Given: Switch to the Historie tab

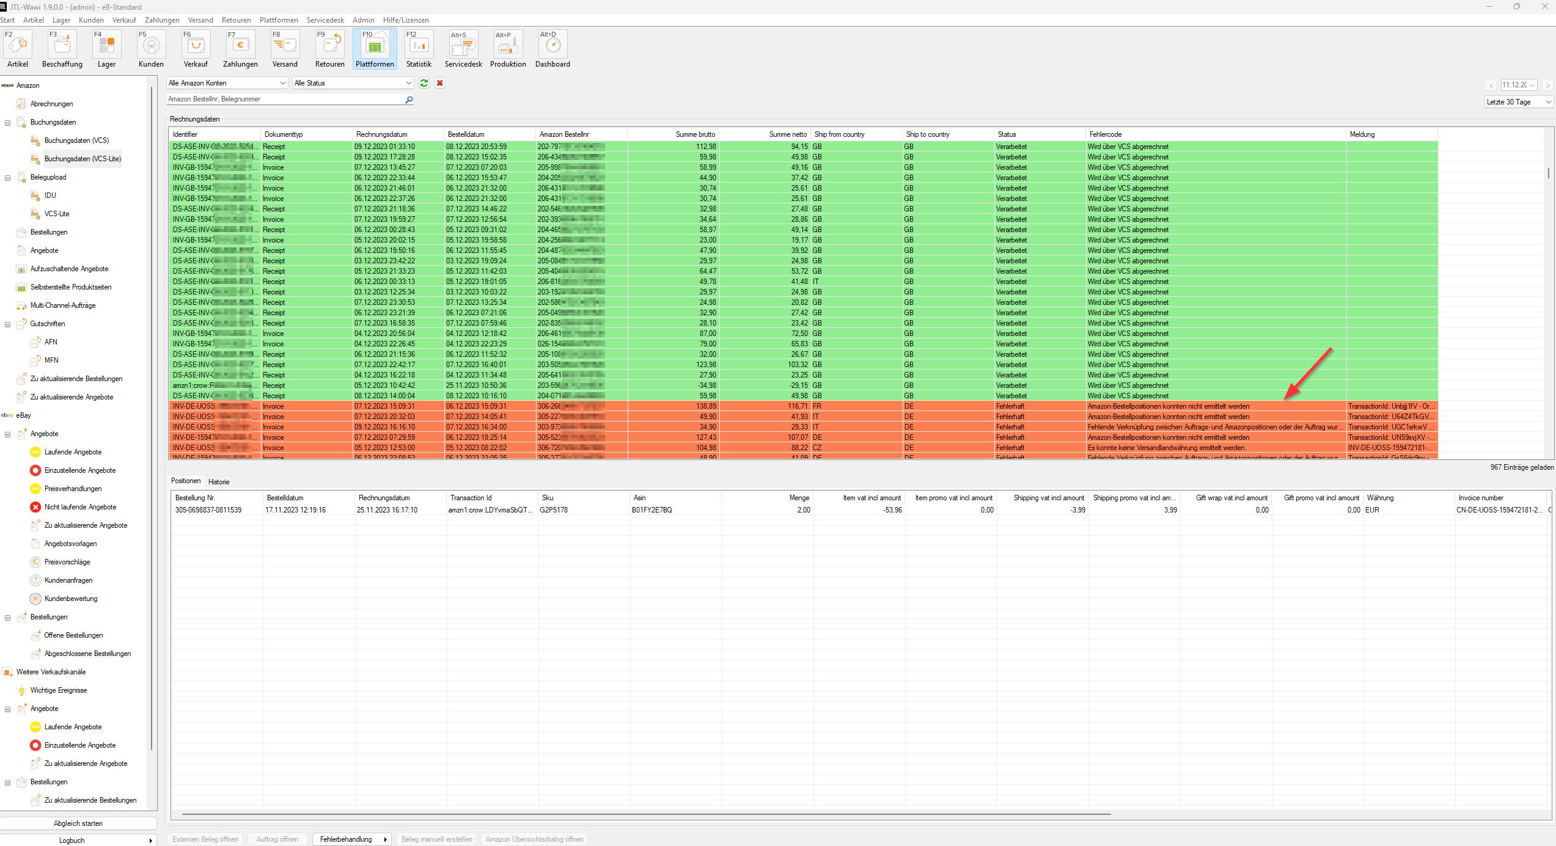Looking at the screenshot, I should 219,482.
